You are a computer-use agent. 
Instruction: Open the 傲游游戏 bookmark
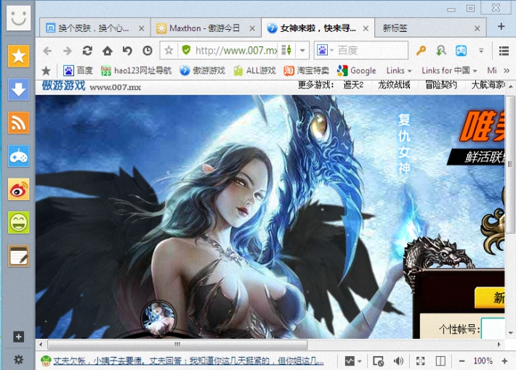point(202,70)
